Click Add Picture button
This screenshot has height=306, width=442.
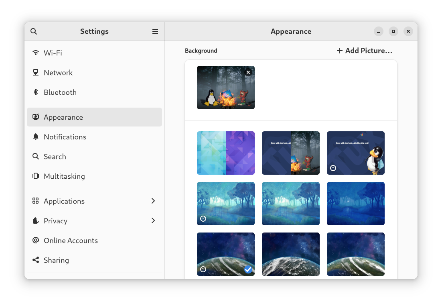coord(364,51)
